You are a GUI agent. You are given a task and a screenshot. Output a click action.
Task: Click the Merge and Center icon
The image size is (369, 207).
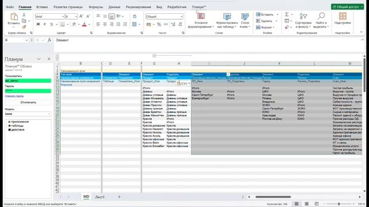click(134, 24)
